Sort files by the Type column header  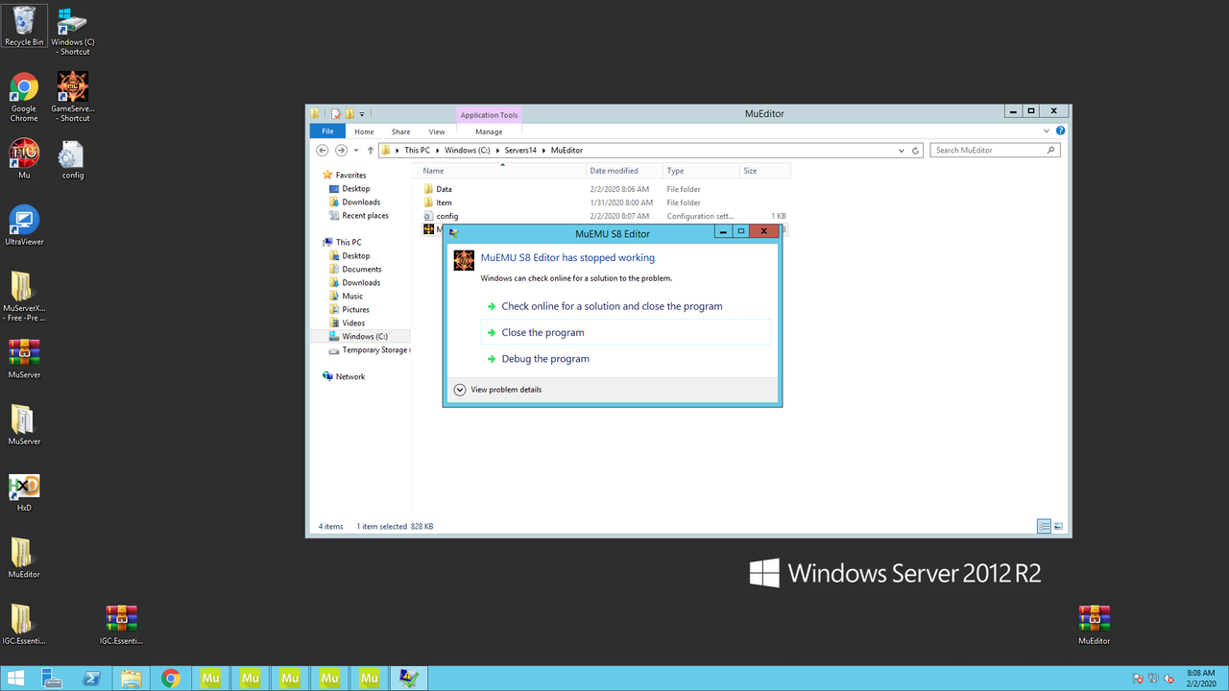[x=701, y=171]
